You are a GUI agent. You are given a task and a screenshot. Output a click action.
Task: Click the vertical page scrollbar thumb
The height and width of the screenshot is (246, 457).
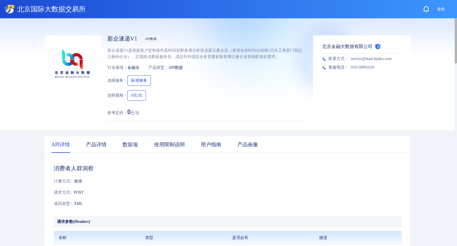tap(456, 41)
